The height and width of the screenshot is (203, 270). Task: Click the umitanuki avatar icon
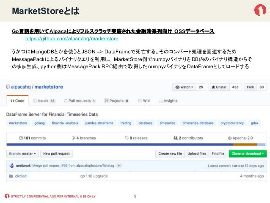pos(12,166)
